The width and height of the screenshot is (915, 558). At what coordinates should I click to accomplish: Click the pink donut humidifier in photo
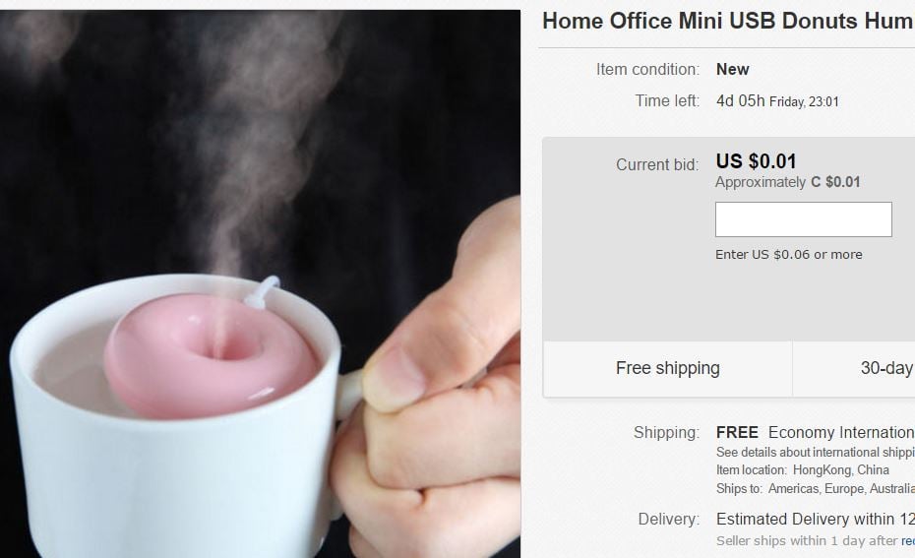click(x=212, y=355)
